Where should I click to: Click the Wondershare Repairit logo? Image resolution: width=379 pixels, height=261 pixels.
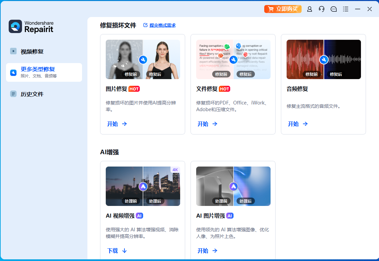[31, 26]
